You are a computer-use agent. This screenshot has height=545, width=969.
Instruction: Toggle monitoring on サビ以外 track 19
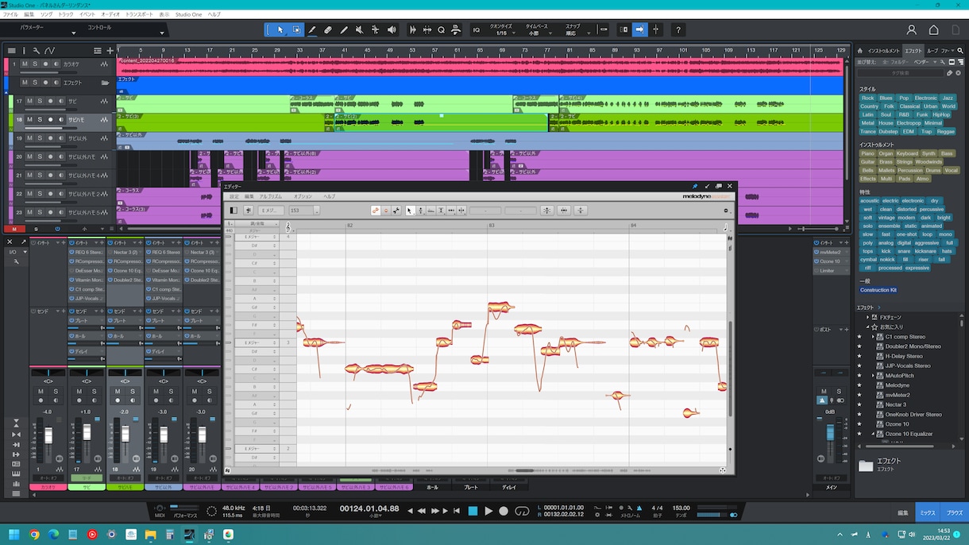tap(60, 138)
